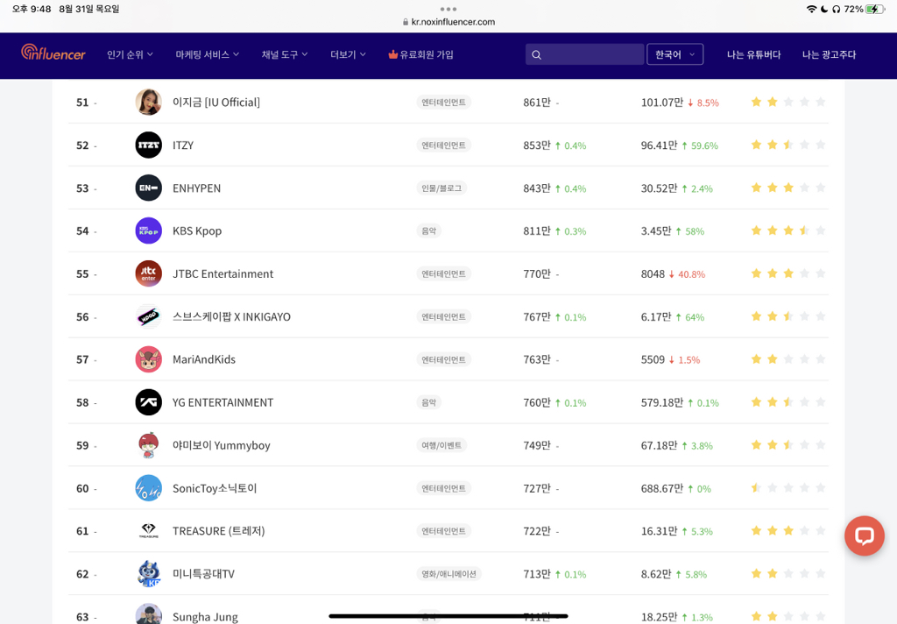
Task: Tap the Wi-Fi status icon
Action: [x=811, y=9]
